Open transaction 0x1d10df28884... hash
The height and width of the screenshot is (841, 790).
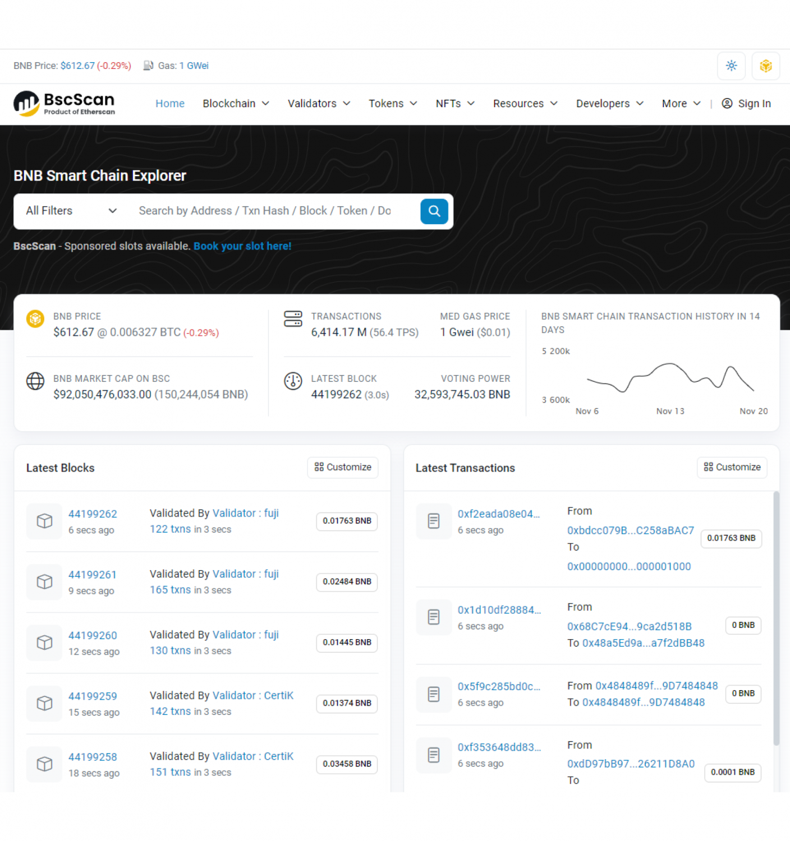click(x=499, y=609)
